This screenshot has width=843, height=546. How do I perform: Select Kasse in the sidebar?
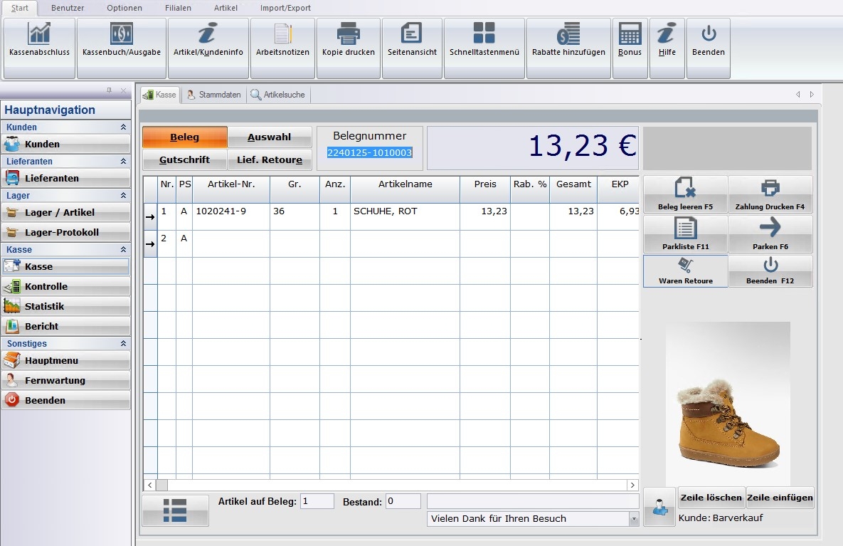pyautogui.click(x=65, y=266)
